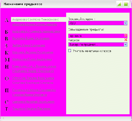Click the ИЗО main subject combo box
132x121 pixels.
coord(98,23)
